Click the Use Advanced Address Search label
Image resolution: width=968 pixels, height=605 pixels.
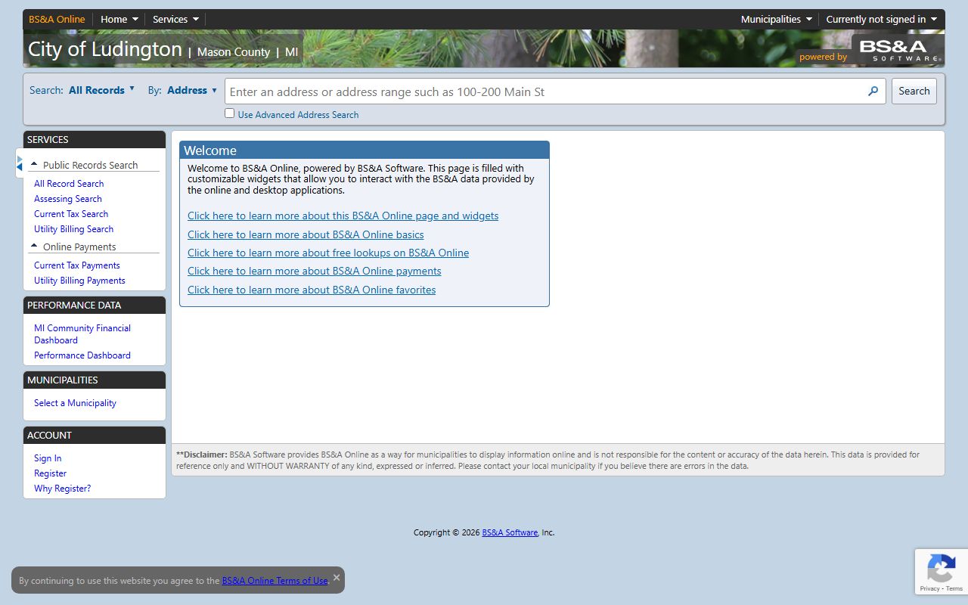tap(298, 115)
